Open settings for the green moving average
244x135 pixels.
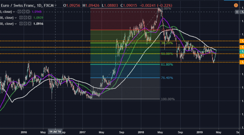pyautogui.click(x=25, y=18)
